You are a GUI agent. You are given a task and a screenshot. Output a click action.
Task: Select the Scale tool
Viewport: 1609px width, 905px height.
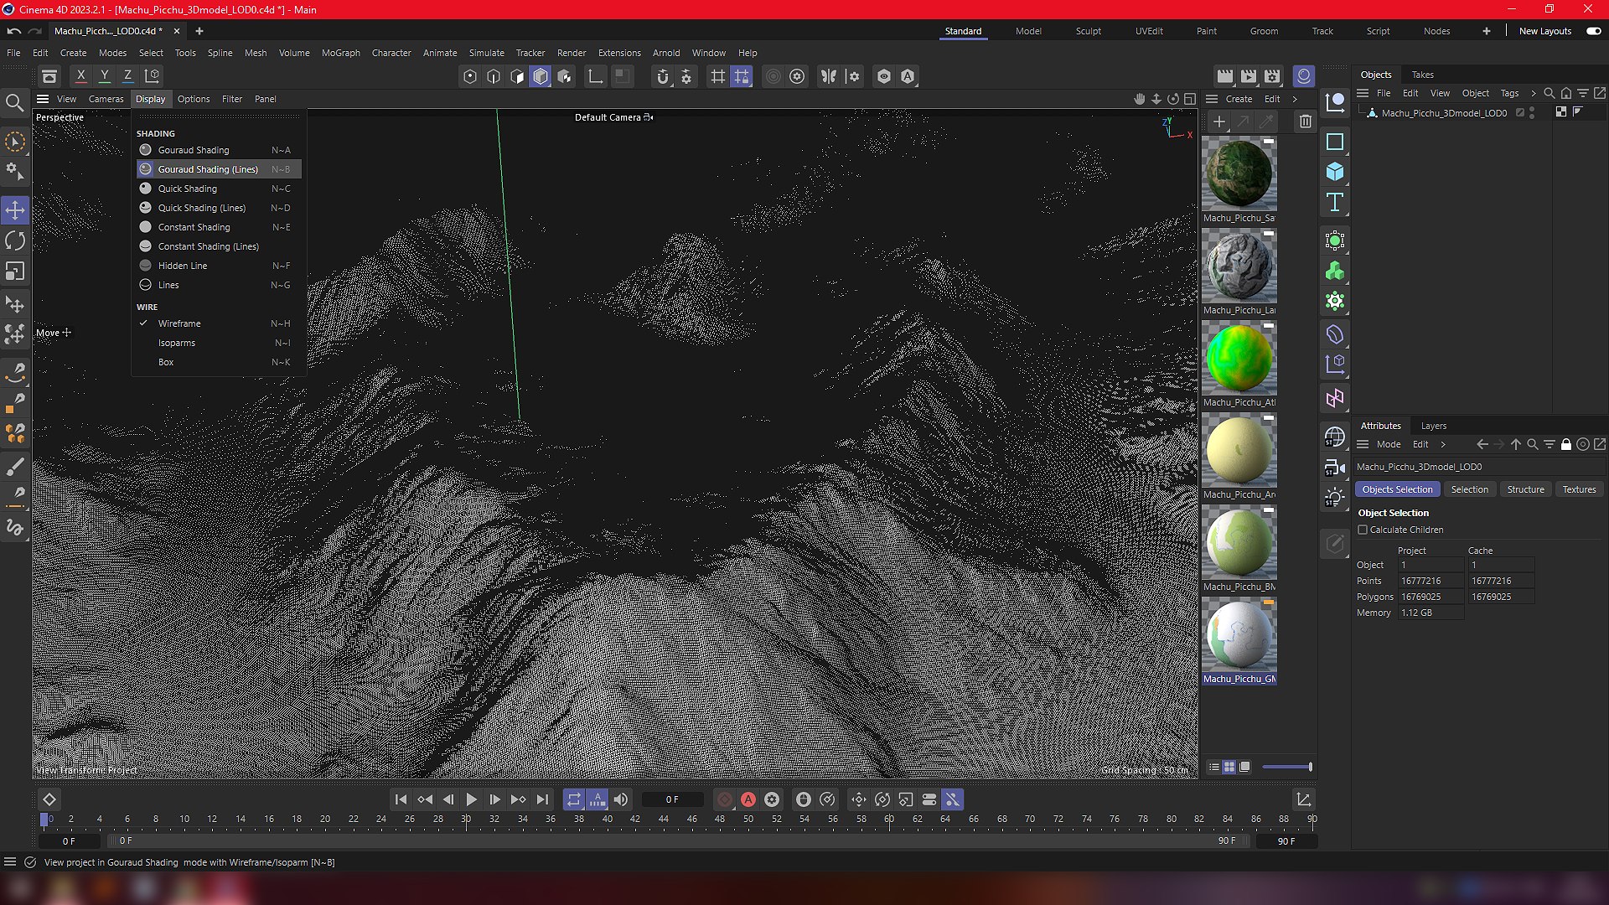15,271
